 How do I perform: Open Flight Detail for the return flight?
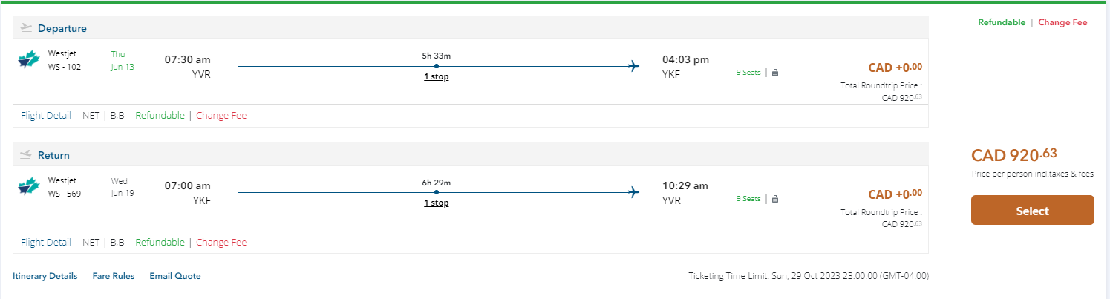pyautogui.click(x=46, y=242)
